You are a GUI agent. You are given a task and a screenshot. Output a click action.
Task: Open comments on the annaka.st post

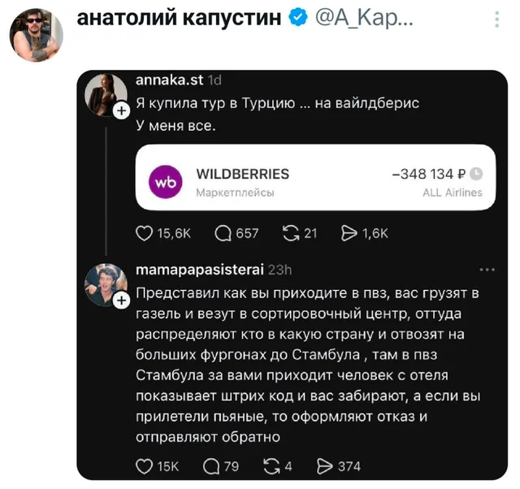(x=223, y=233)
